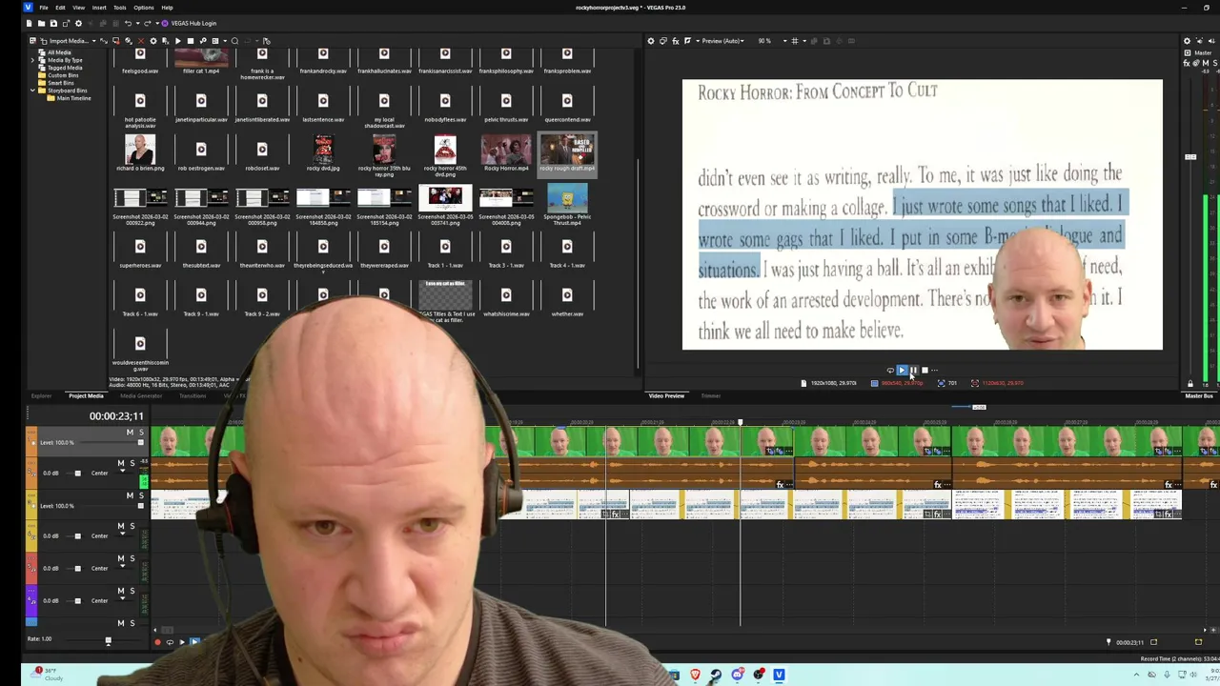Click the search magnifier in Project Media
This screenshot has width=1220, height=686.
234,41
